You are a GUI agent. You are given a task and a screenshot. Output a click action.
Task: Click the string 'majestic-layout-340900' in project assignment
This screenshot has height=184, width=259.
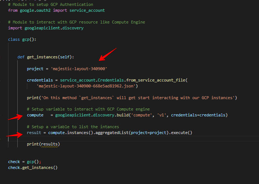click(x=79, y=69)
